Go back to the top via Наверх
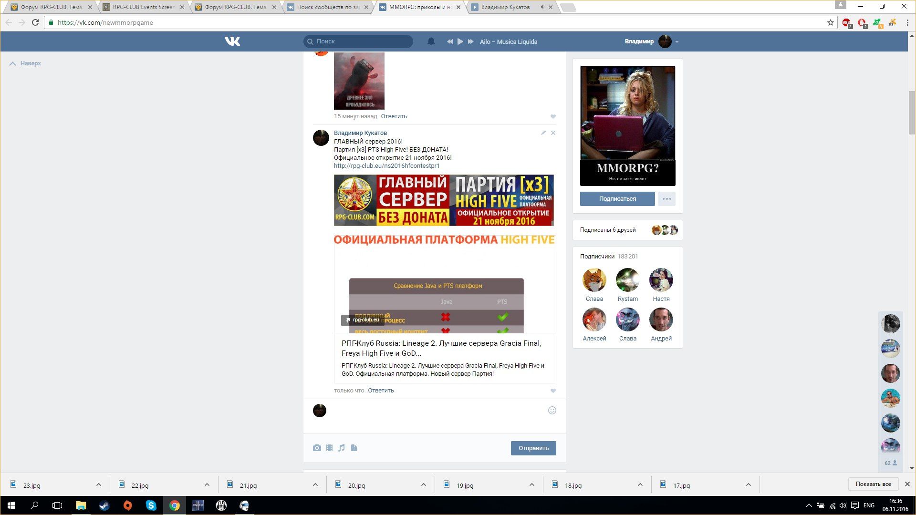 point(25,63)
